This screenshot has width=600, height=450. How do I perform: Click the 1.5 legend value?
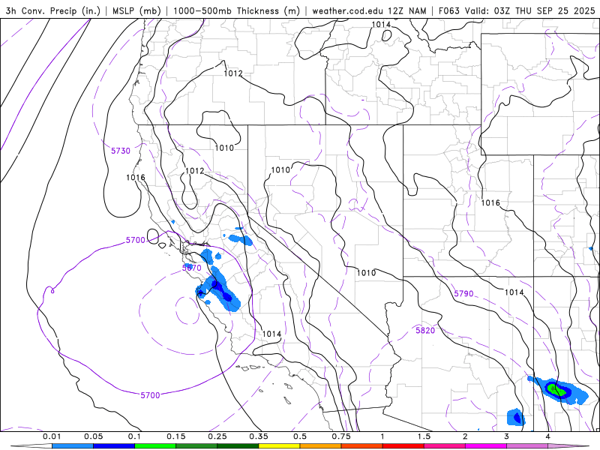[x=424, y=436]
